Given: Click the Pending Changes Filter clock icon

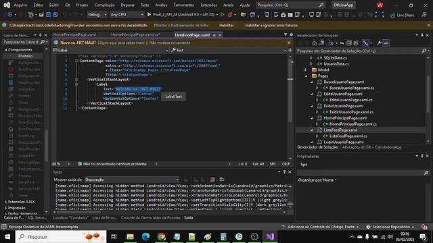Looking at the screenshot, I should (331, 43).
